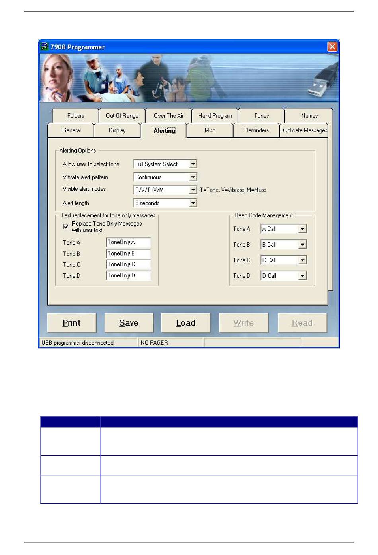Click the T=Tone, V=Vibrate, M=Mute legend

click(x=233, y=190)
